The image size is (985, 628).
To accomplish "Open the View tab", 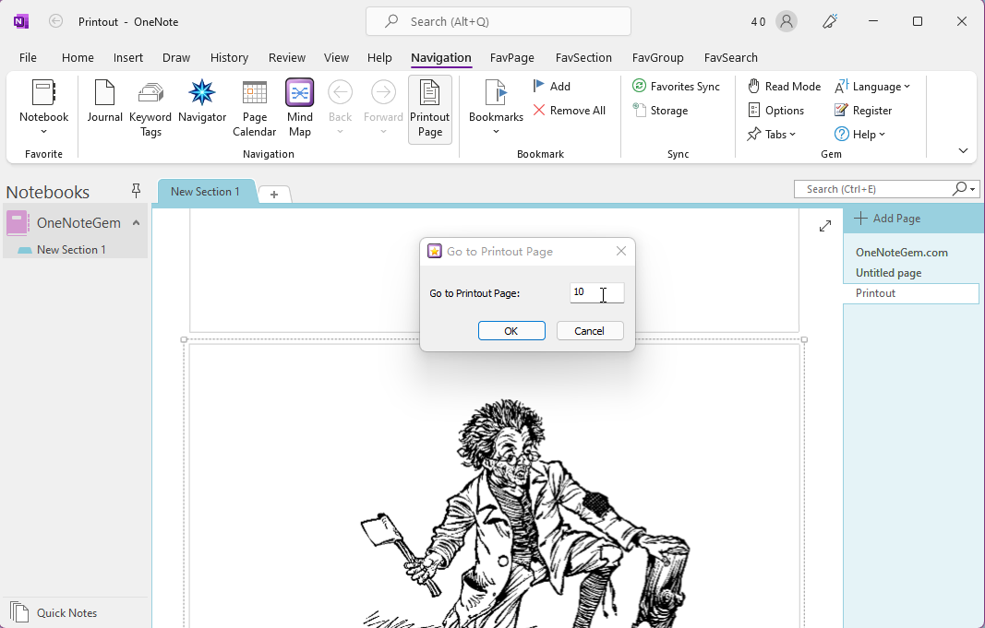I will point(336,58).
